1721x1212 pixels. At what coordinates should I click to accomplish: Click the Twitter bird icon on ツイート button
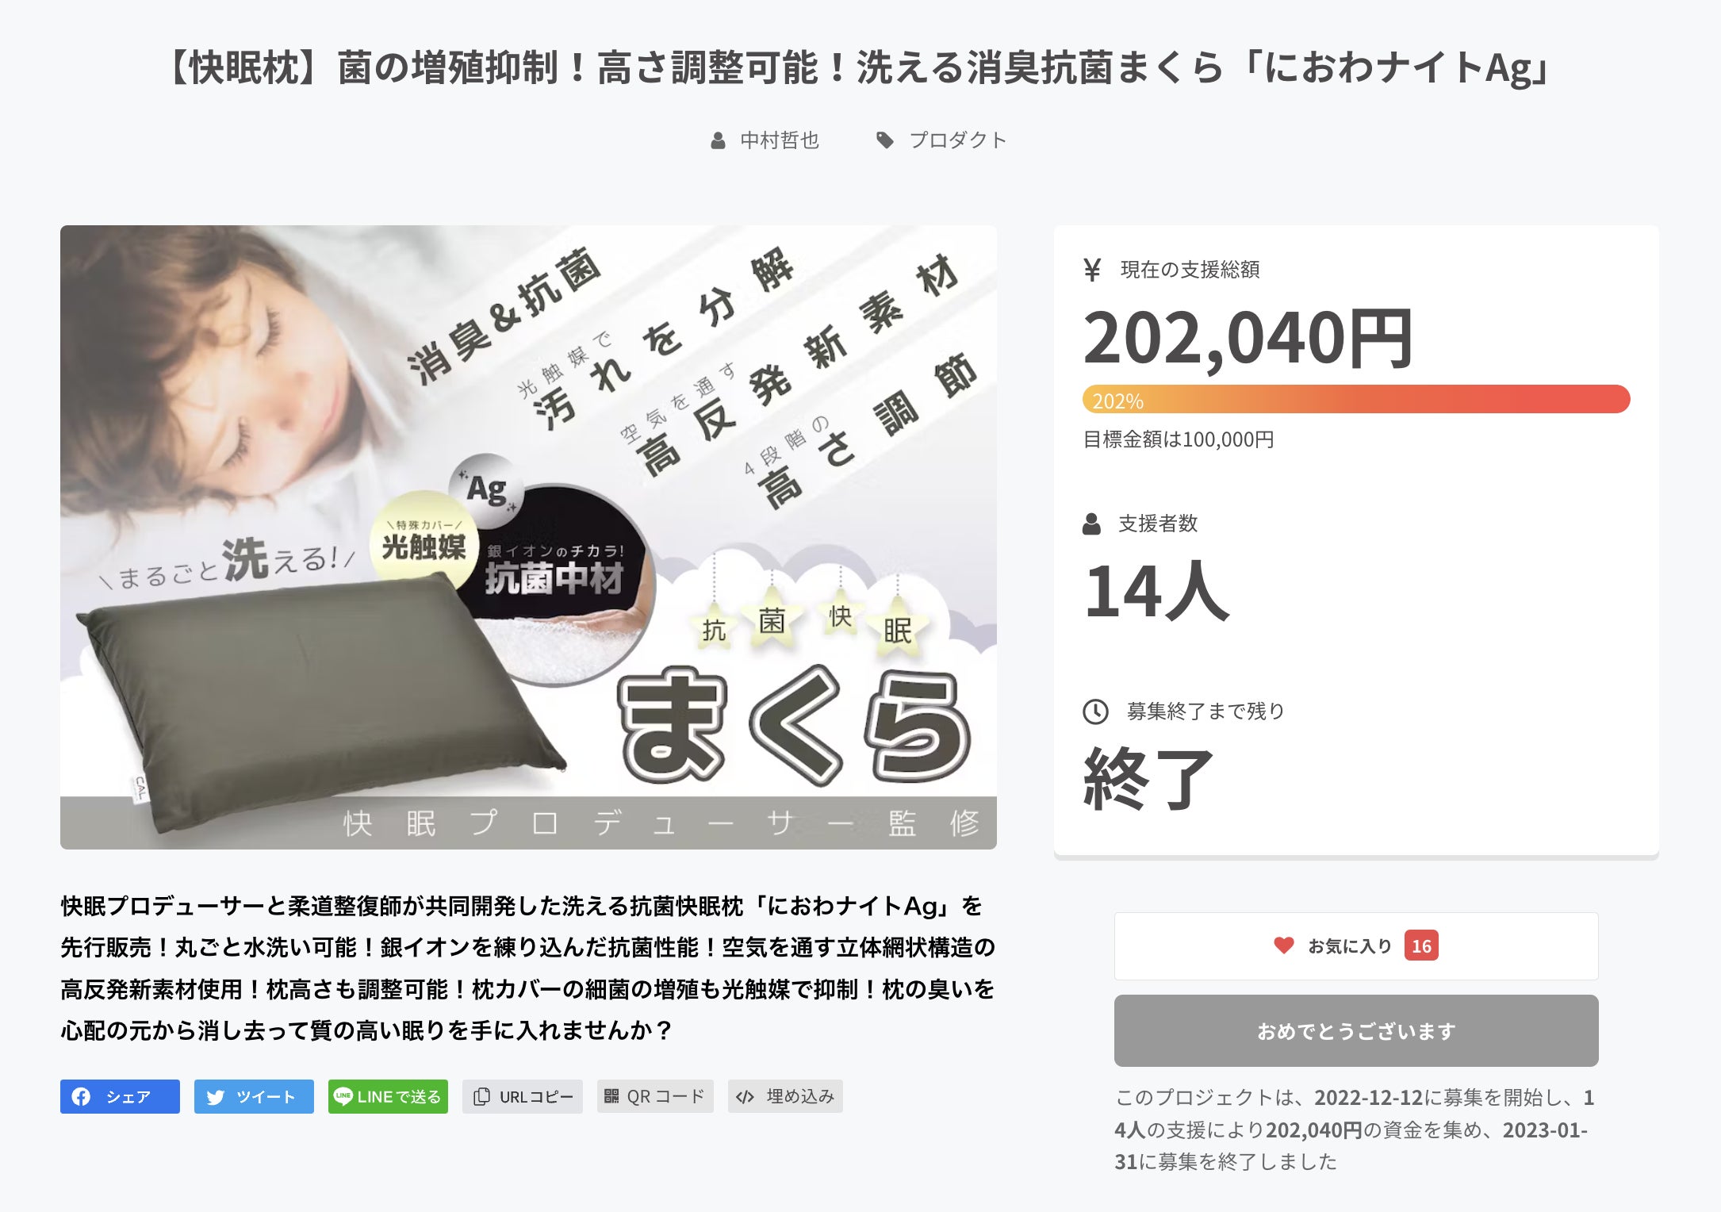[215, 1097]
